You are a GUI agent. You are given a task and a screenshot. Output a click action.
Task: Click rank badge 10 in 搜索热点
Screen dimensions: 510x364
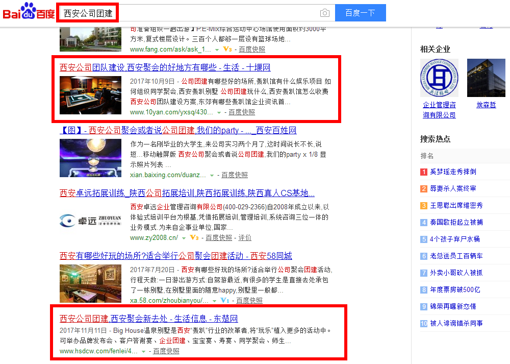[x=423, y=324]
